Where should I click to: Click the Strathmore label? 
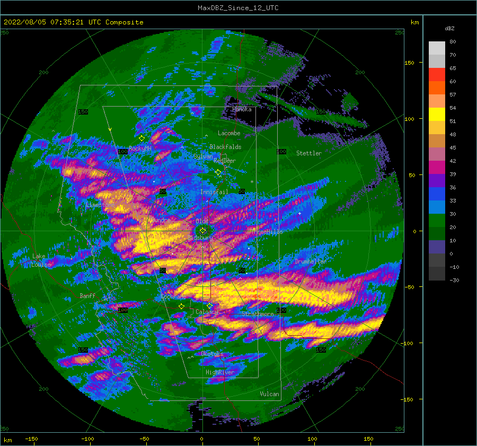point(258,314)
